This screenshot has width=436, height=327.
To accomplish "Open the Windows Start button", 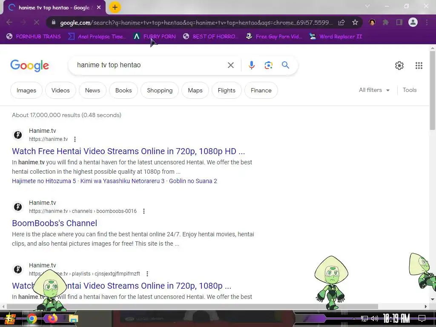I will click(10, 318).
